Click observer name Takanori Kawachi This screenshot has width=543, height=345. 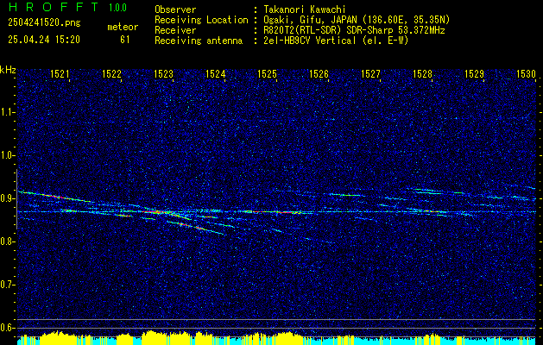[304, 9]
